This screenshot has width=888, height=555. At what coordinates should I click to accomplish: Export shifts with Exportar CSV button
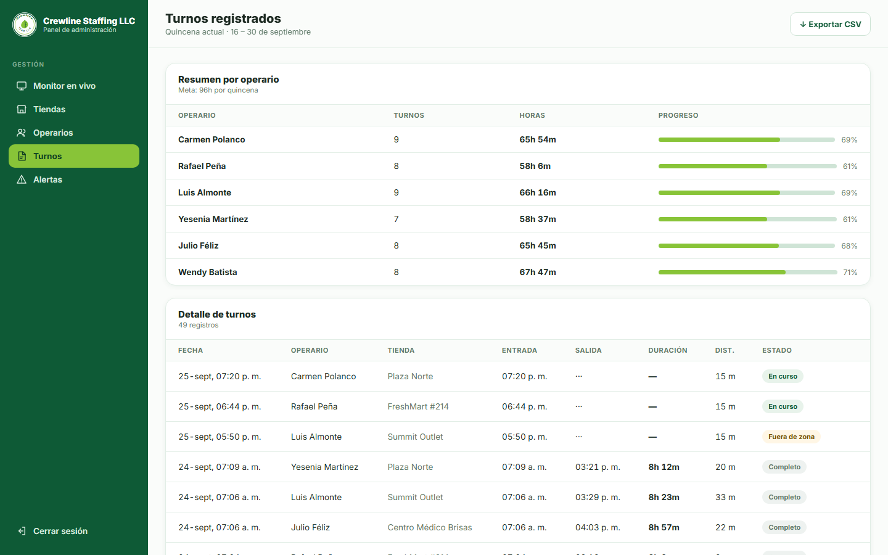pos(830,24)
